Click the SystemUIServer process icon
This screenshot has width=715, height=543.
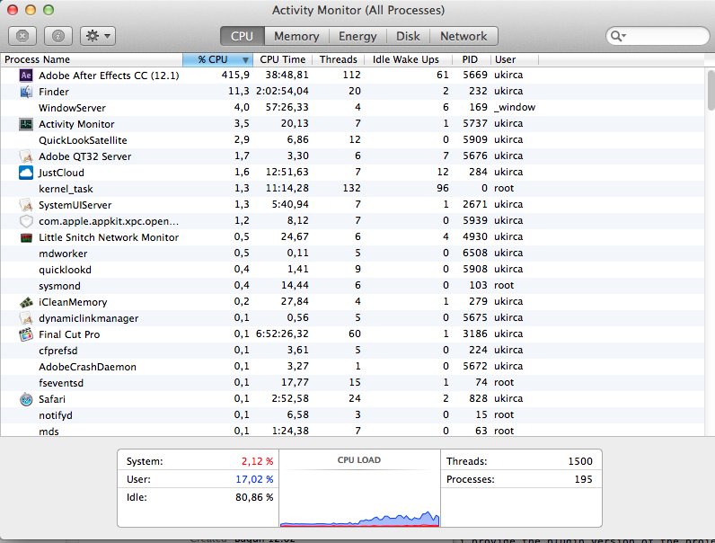(x=26, y=205)
